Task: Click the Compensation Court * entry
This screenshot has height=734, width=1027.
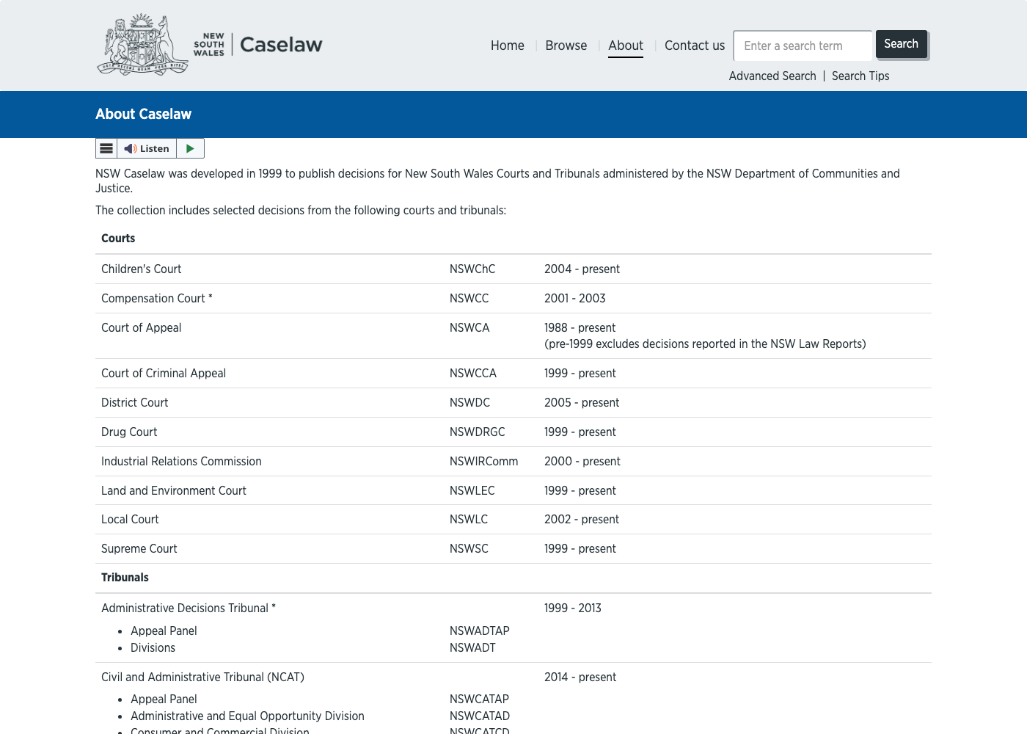Action: 157,299
